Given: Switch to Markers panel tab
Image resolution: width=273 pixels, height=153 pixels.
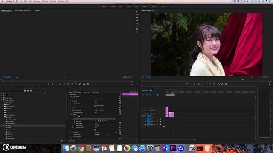Looking at the screenshot, I should tap(15, 88).
